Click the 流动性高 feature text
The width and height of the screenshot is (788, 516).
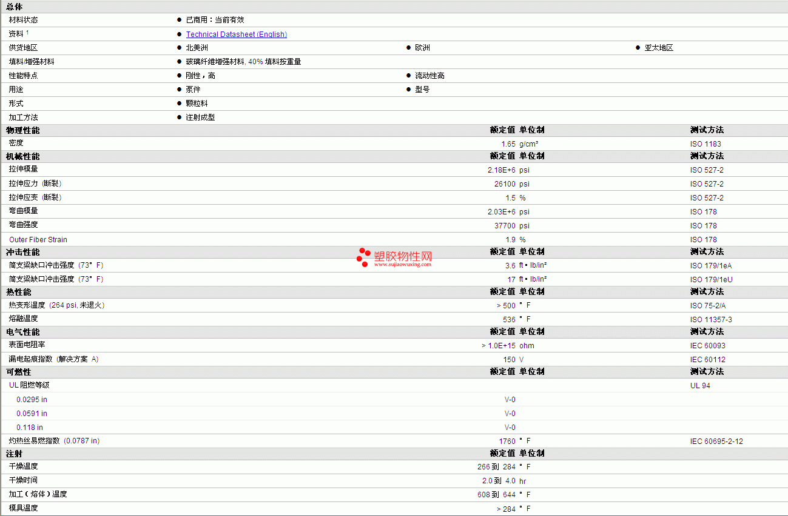429,76
